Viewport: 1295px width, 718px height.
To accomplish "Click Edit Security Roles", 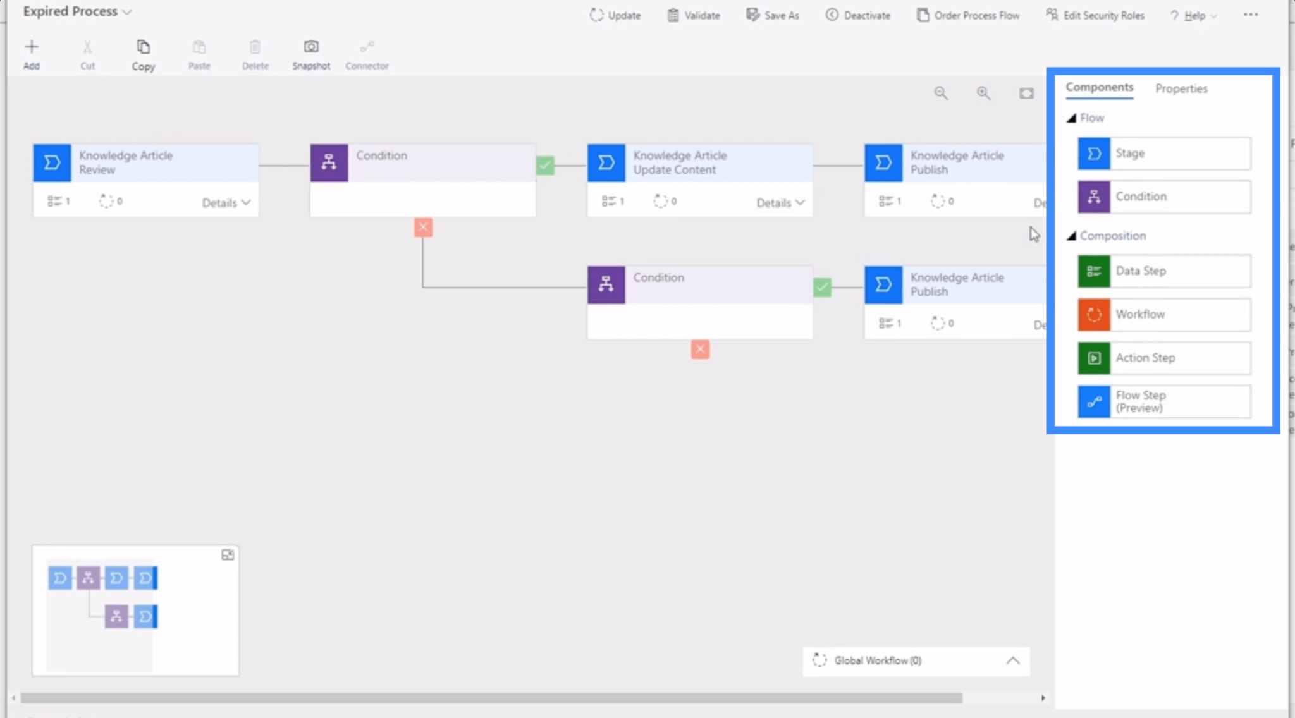I will [x=1095, y=15].
